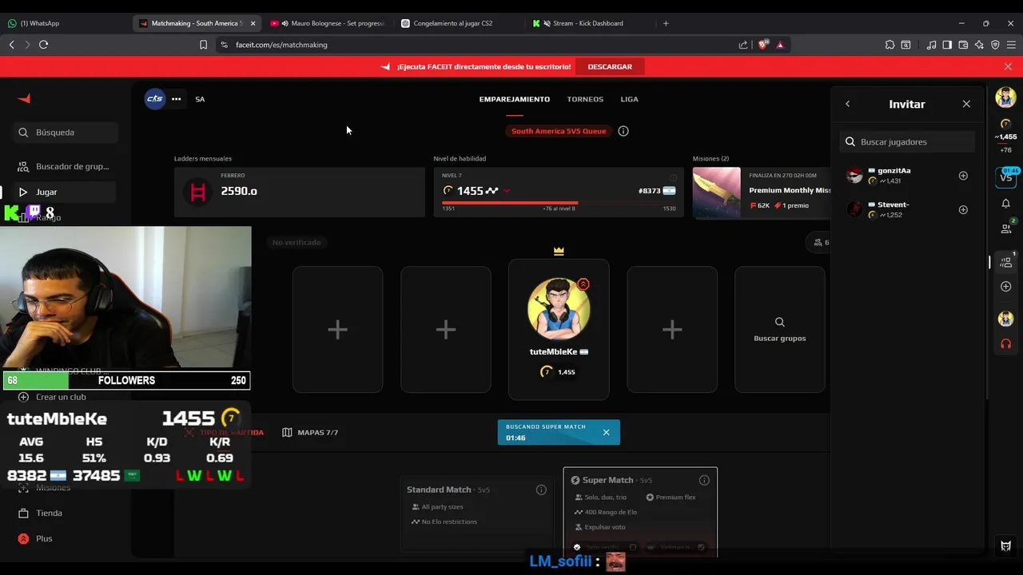Share page via address bar share icon

pos(743,45)
